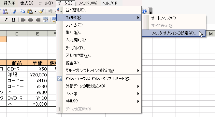Select the ¥20,000 cell
215x117 pixels.
pyautogui.click(x=37, y=74)
